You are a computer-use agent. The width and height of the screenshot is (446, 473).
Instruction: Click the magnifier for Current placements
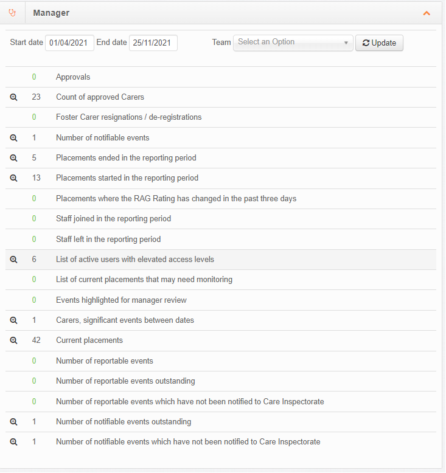click(13, 340)
